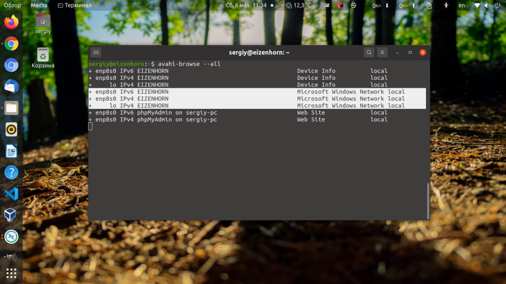Open the Files manager in dock
Screen dimensions: 506x284
[11, 108]
